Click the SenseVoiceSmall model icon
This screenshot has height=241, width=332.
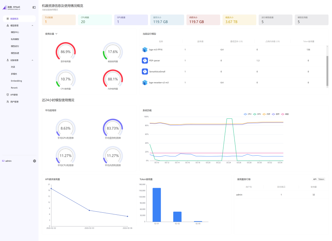pos(145,71)
